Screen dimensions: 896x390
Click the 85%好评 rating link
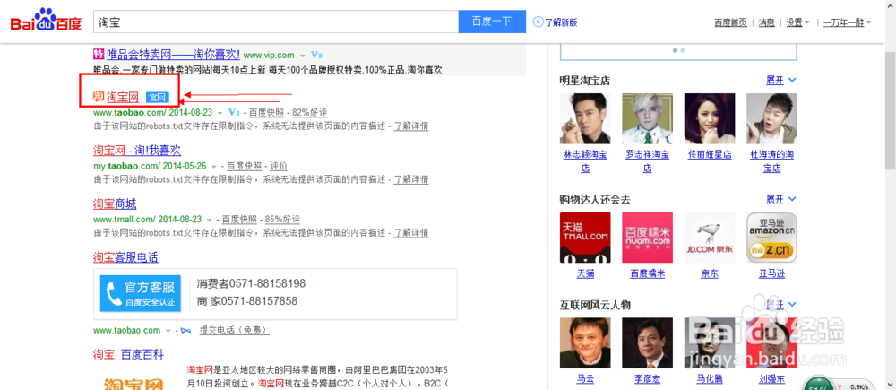click(x=282, y=220)
